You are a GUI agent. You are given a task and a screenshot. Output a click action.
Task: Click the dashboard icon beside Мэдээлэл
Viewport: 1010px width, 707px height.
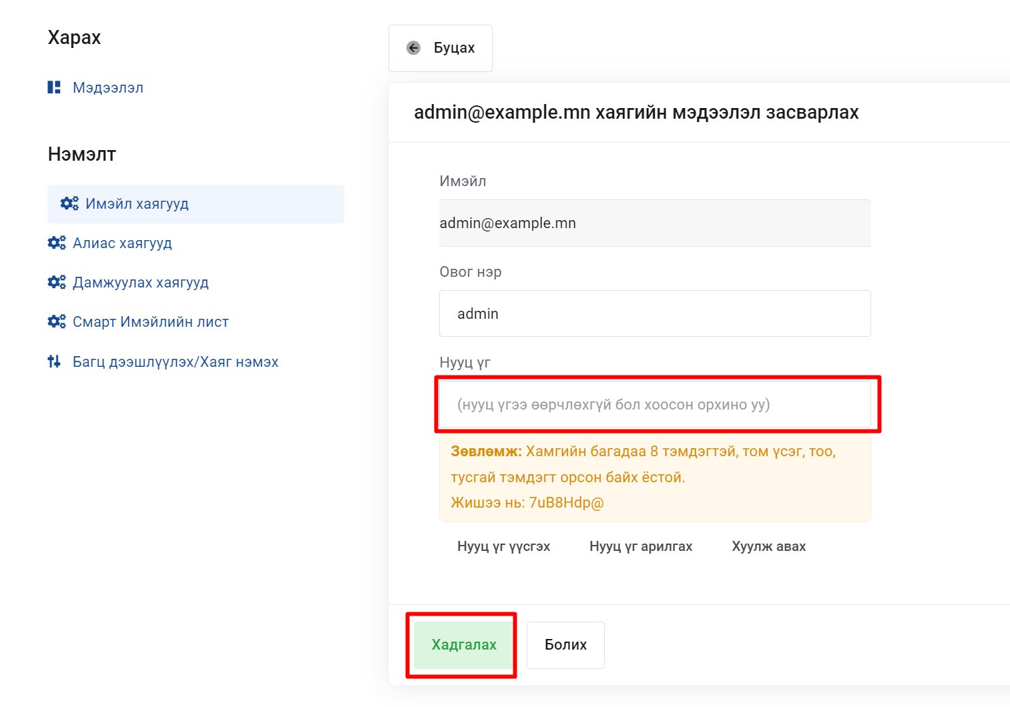point(54,87)
